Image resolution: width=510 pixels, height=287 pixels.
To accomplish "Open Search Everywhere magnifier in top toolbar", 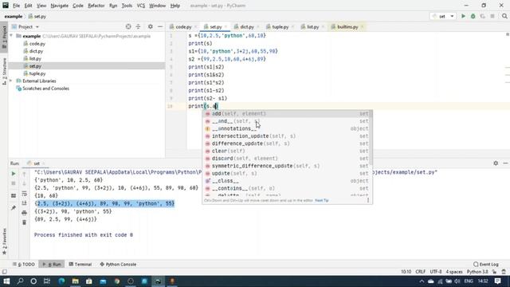I will point(504,16).
